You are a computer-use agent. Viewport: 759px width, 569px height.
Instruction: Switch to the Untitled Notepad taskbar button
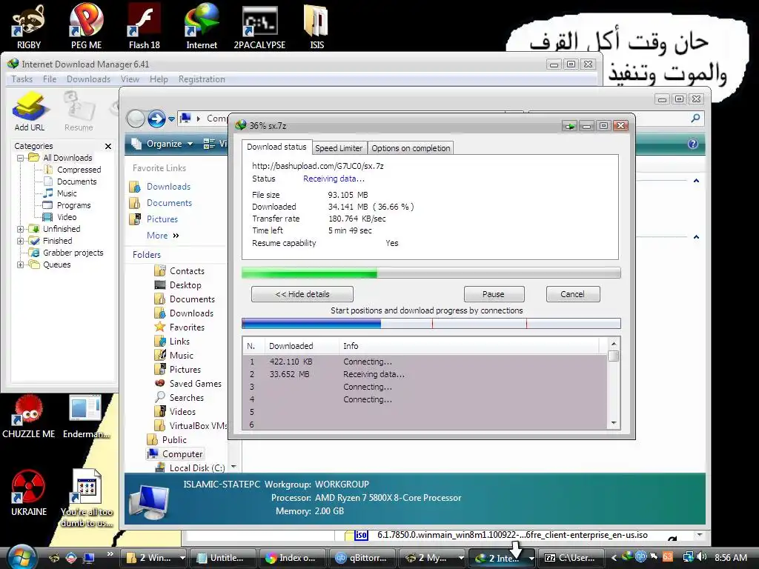pyautogui.click(x=222, y=558)
